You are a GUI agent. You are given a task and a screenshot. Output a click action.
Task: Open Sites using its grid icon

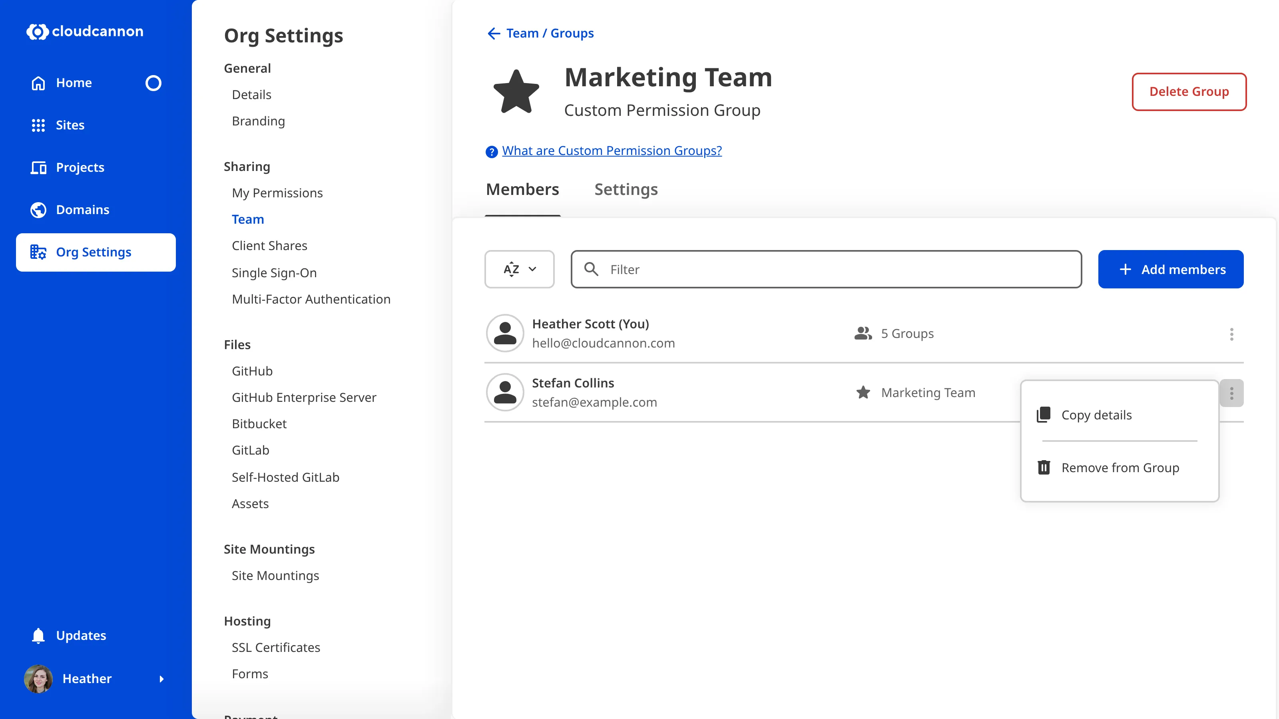[38, 125]
